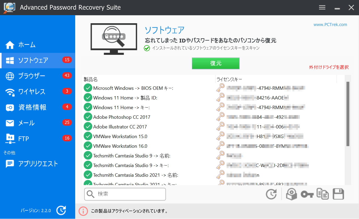Click the globe icon next to ブラウザー

point(10,76)
